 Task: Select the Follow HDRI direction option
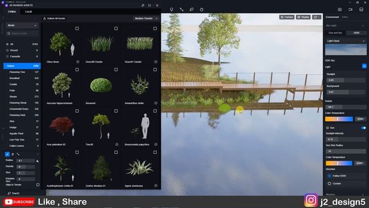[329, 176]
